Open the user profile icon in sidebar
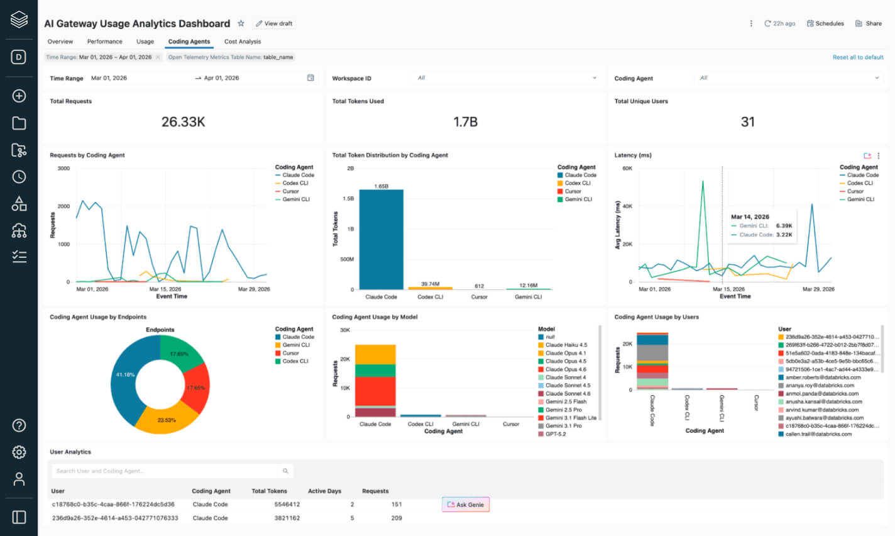Image resolution: width=895 pixels, height=536 pixels. (19, 479)
